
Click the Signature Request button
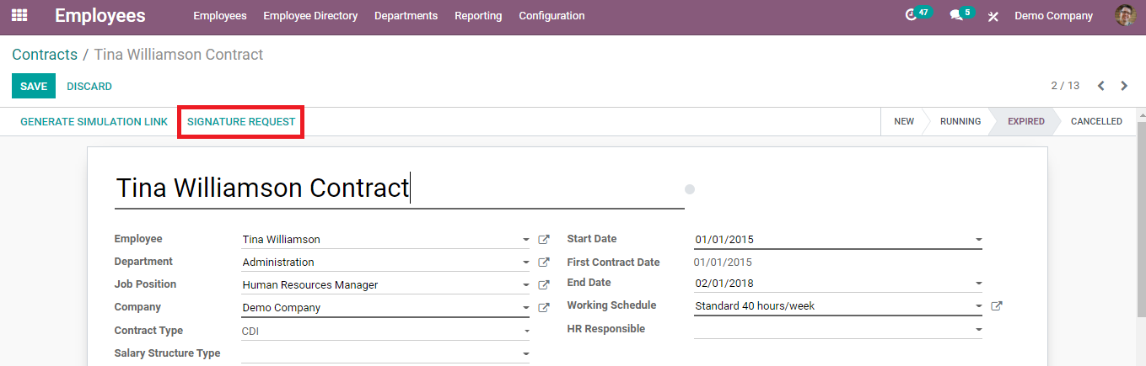click(x=241, y=122)
